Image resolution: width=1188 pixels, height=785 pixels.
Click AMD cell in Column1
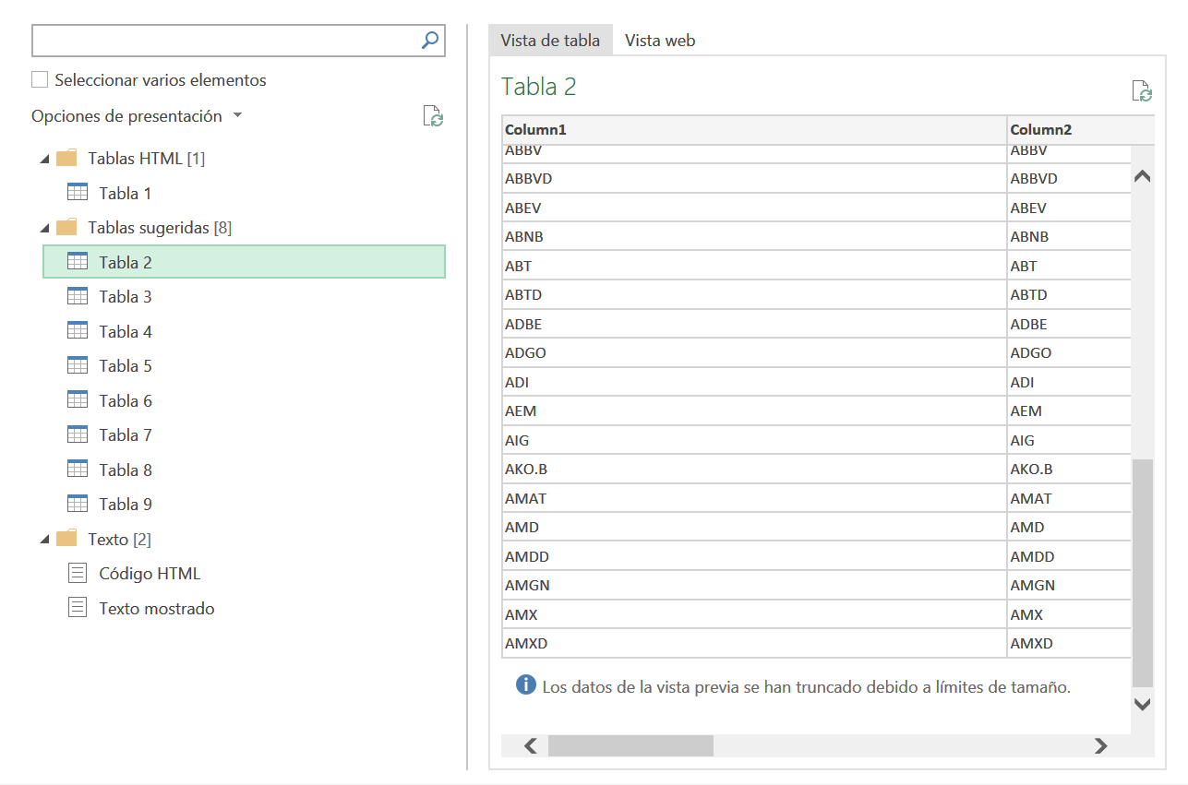pyautogui.click(x=754, y=527)
